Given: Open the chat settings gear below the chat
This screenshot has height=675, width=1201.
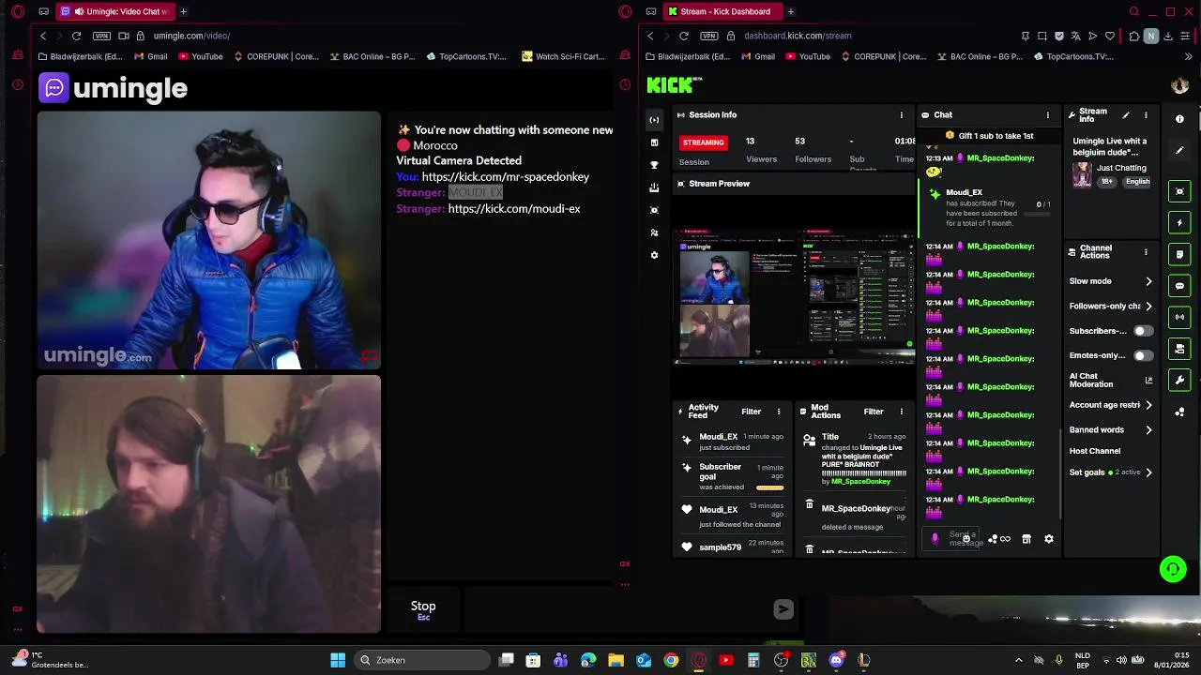Looking at the screenshot, I should click(1049, 539).
